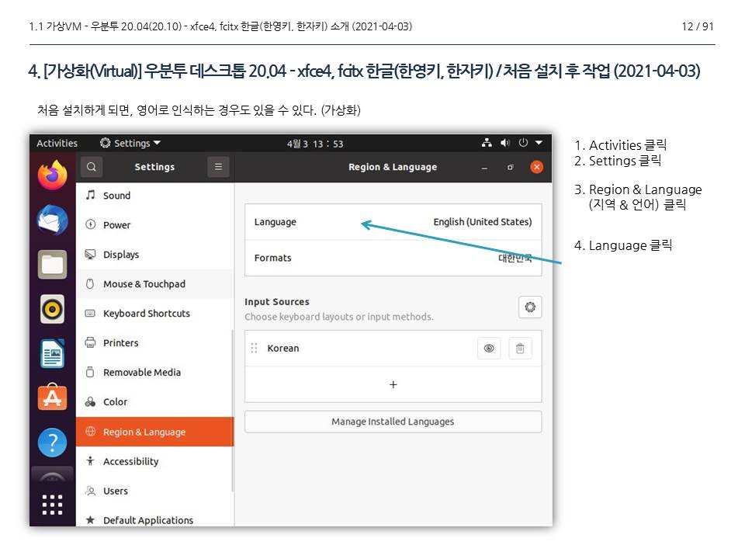The width and height of the screenshot is (745, 559).
Task: Select Printers in the sidebar
Action: coord(154,342)
